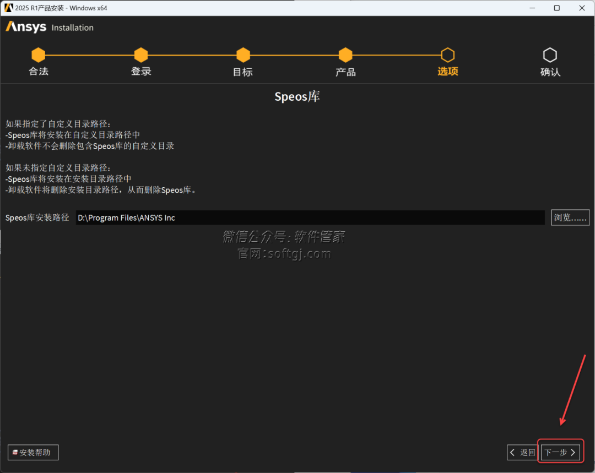Select the 选项 step label

[448, 72]
